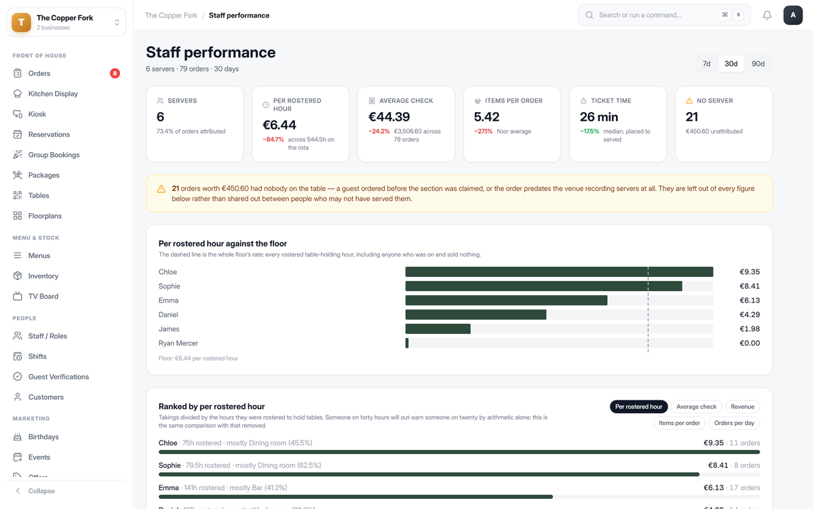The height and width of the screenshot is (509, 814).
Task: Rank by Items per order
Action: pos(679,423)
